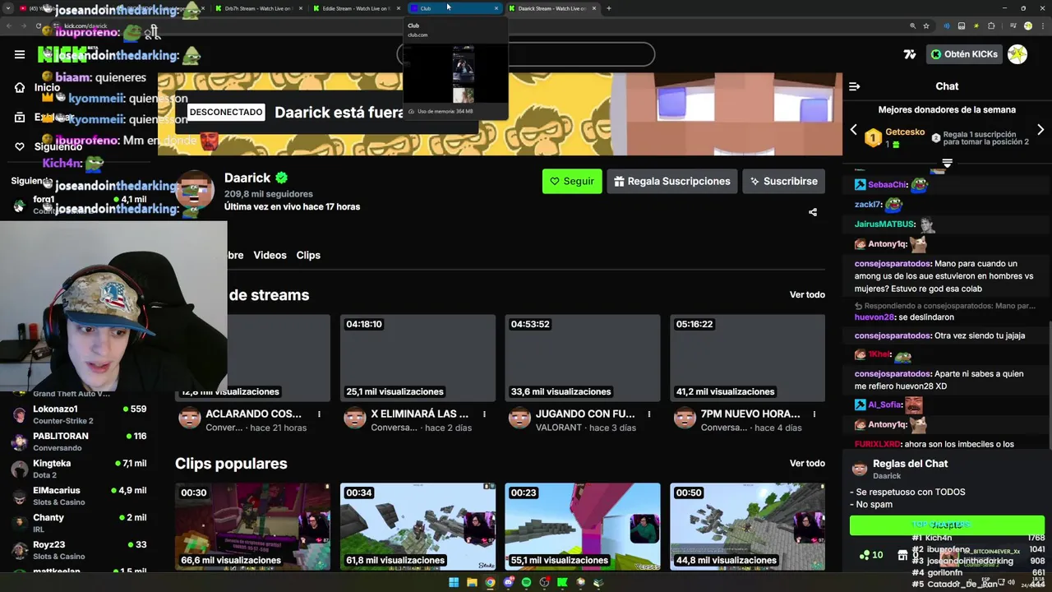Open File Explorer from the taskbar
This screenshot has width=1052, height=592.
[472, 582]
